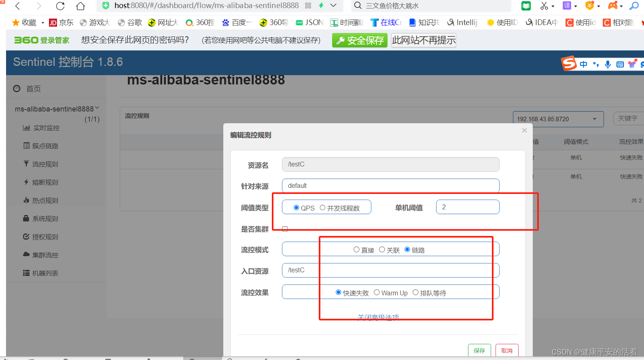
Task: Open 流控规则 sidebar item
Action: tap(41, 164)
